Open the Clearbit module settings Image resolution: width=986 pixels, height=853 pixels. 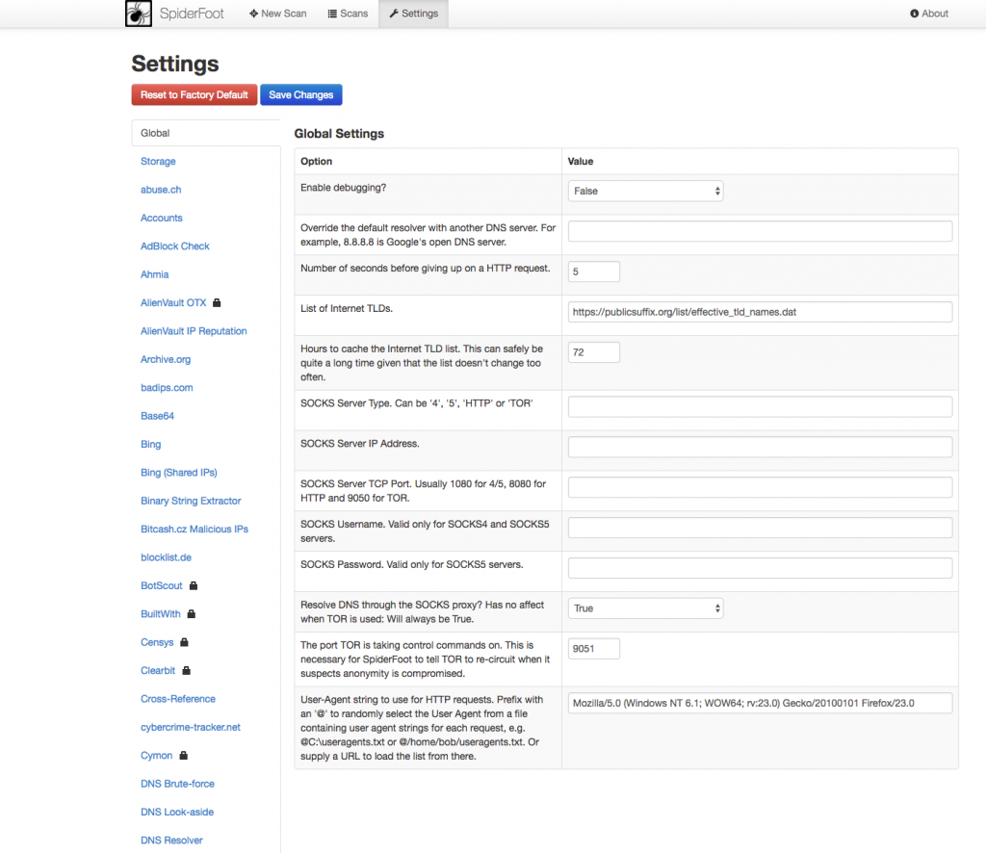158,671
